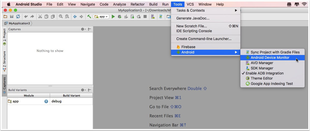Launch Android Device Monitor
This screenshot has height=131, width=310.
[x=272, y=58]
